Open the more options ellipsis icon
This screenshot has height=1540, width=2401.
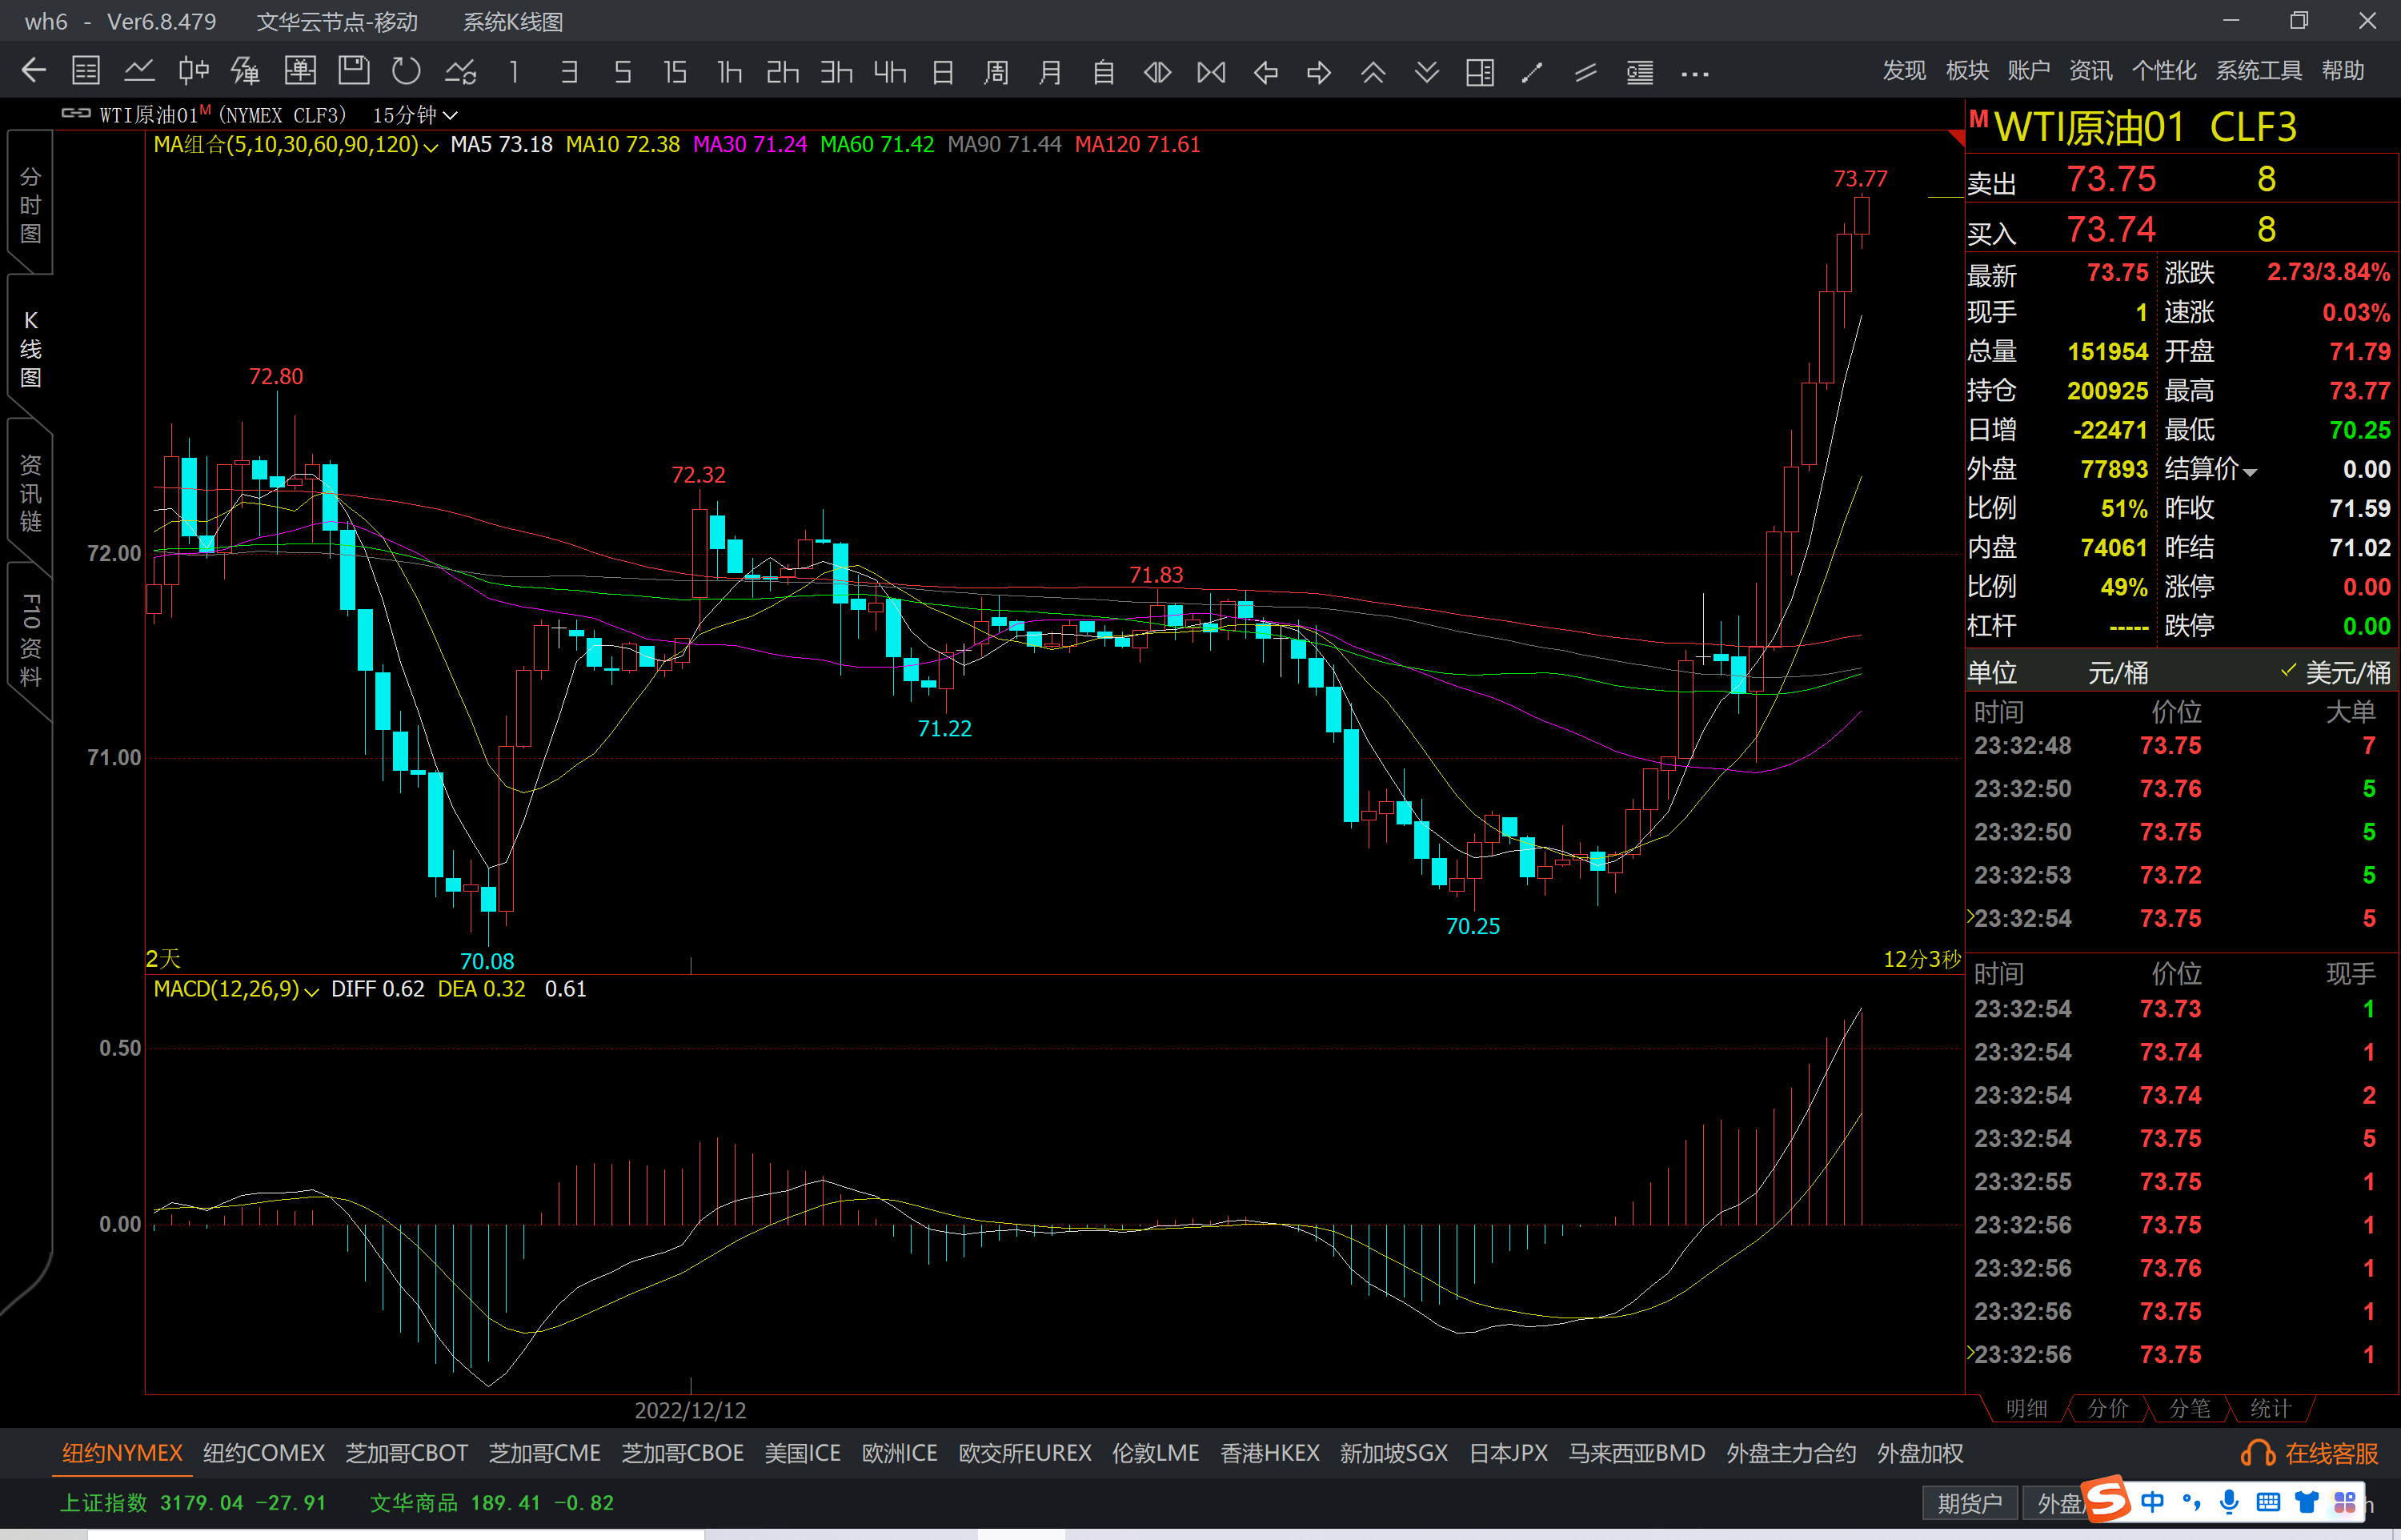pos(1694,73)
